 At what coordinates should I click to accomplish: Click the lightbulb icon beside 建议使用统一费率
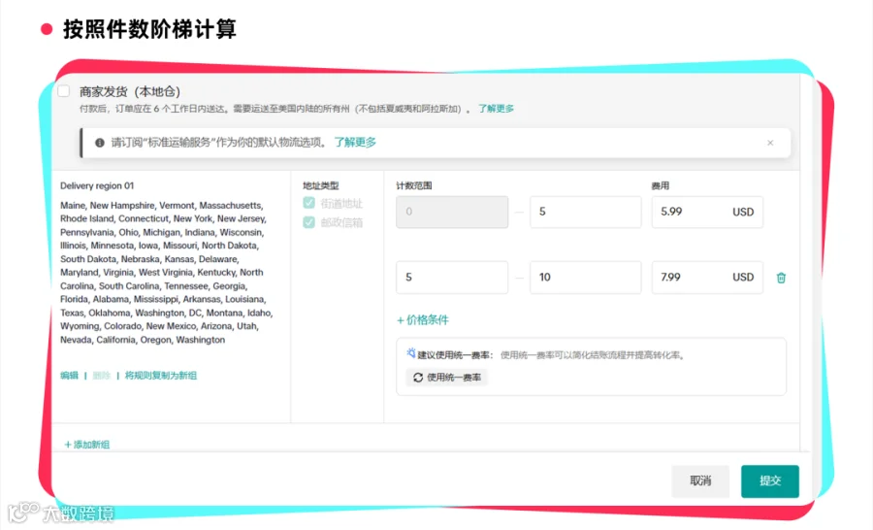click(411, 352)
